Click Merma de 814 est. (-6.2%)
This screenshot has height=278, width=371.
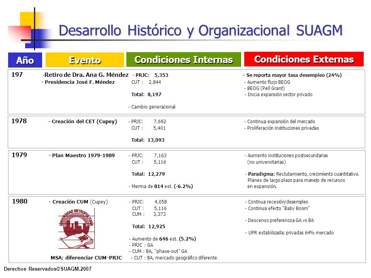161,186
